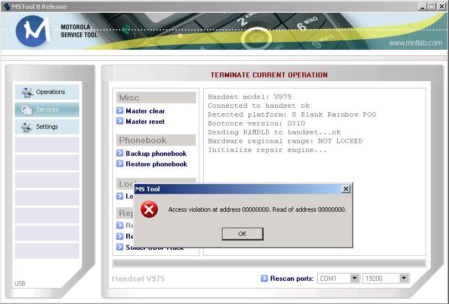Screen dimensions: 449x304
Task: Click 'Initialize repair engine...' log line
Action: click(267, 150)
